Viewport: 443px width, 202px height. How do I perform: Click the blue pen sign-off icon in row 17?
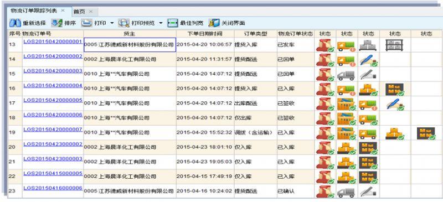pos(395,104)
